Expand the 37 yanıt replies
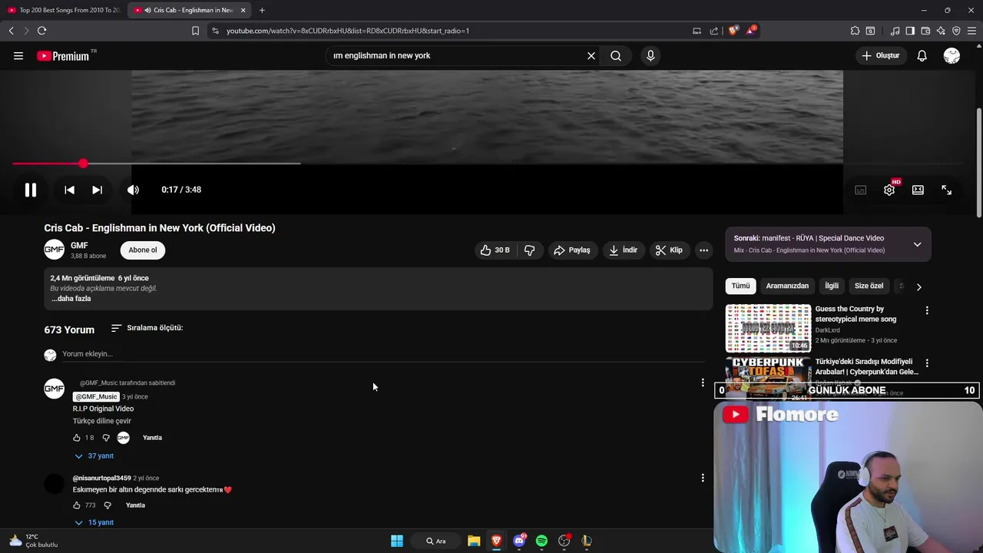 coord(94,455)
